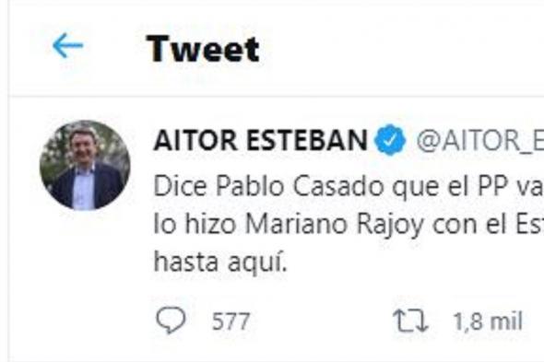This screenshot has height=362, width=544.
Task: Click the word 'hizo' in tweet
Action: (210, 224)
